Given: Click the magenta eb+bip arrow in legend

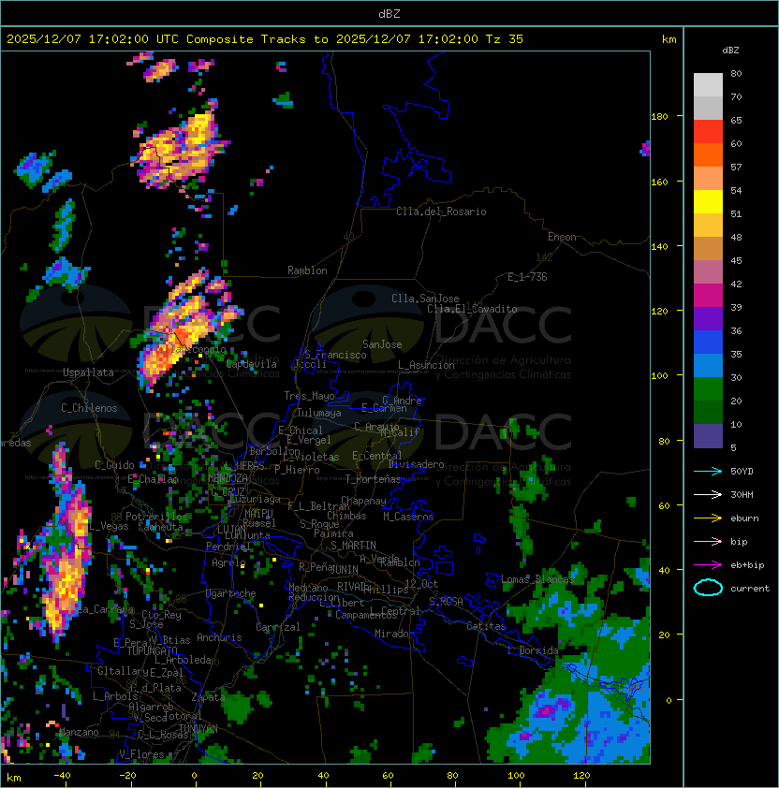Looking at the screenshot, I should [708, 565].
